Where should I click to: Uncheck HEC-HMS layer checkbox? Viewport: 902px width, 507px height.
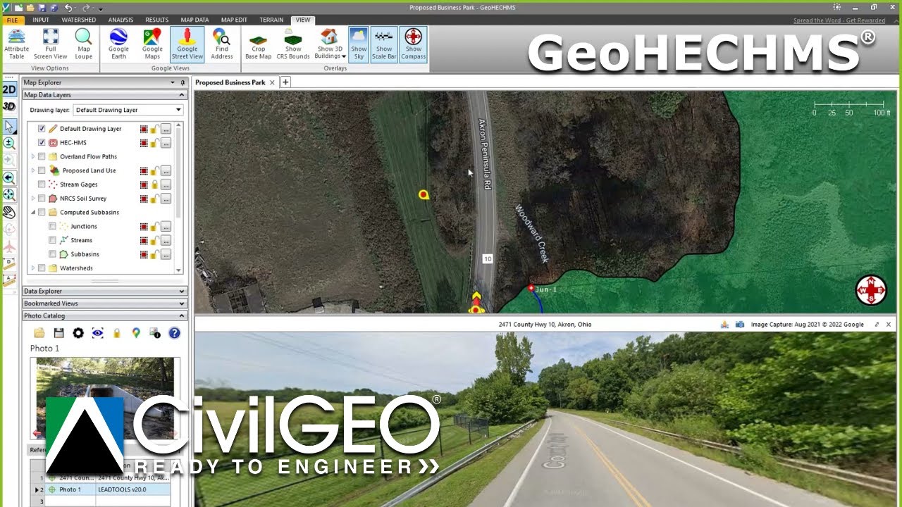(x=42, y=143)
